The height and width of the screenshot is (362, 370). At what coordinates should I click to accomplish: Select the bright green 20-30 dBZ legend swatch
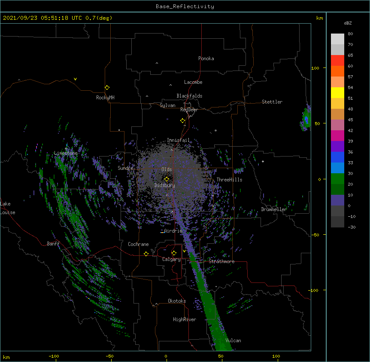(337, 179)
